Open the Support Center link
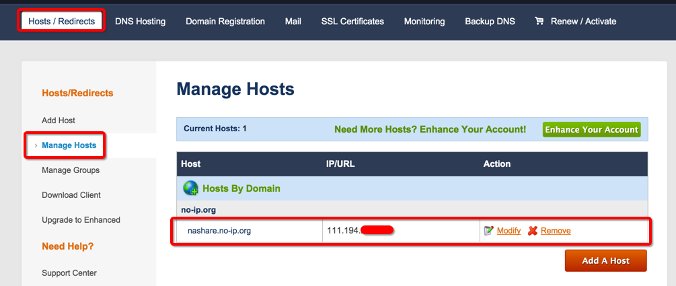 click(69, 273)
